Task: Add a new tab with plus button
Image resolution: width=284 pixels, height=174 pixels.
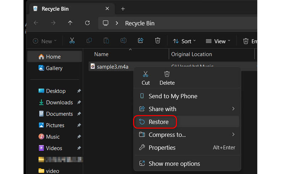Action: [x=123, y=9]
